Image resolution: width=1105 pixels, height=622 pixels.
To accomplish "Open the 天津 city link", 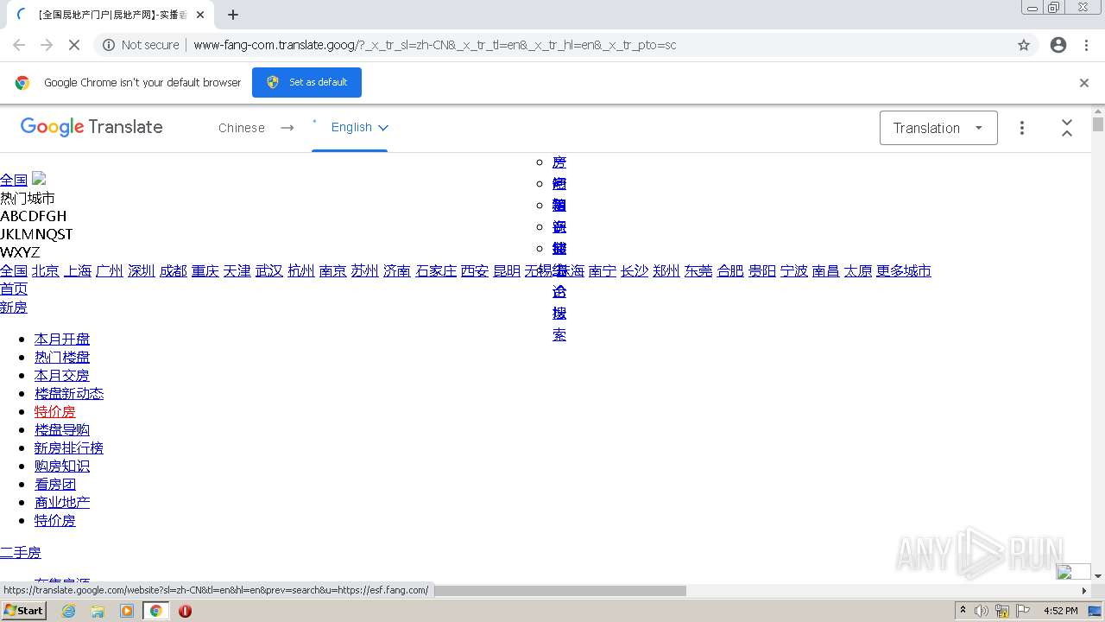I will click(x=237, y=270).
